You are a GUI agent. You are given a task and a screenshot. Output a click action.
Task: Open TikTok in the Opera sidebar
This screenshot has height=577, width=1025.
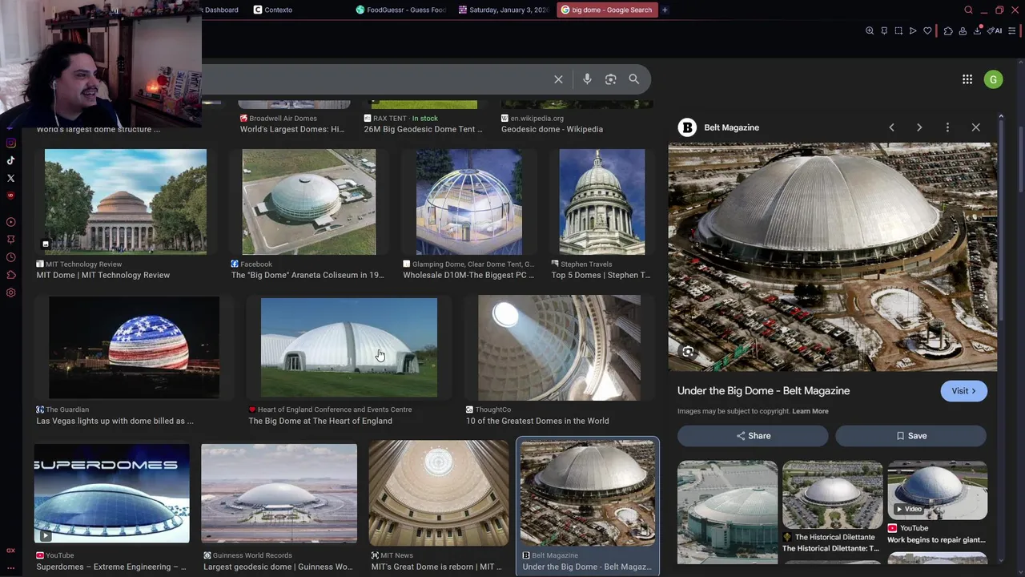click(10, 160)
